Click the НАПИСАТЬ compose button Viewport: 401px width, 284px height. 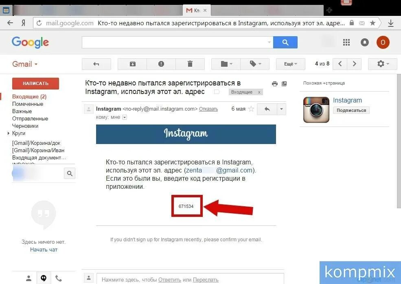[x=35, y=83]
